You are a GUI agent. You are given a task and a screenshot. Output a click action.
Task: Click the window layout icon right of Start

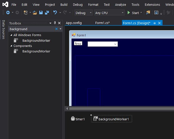[x=156, y=13]
